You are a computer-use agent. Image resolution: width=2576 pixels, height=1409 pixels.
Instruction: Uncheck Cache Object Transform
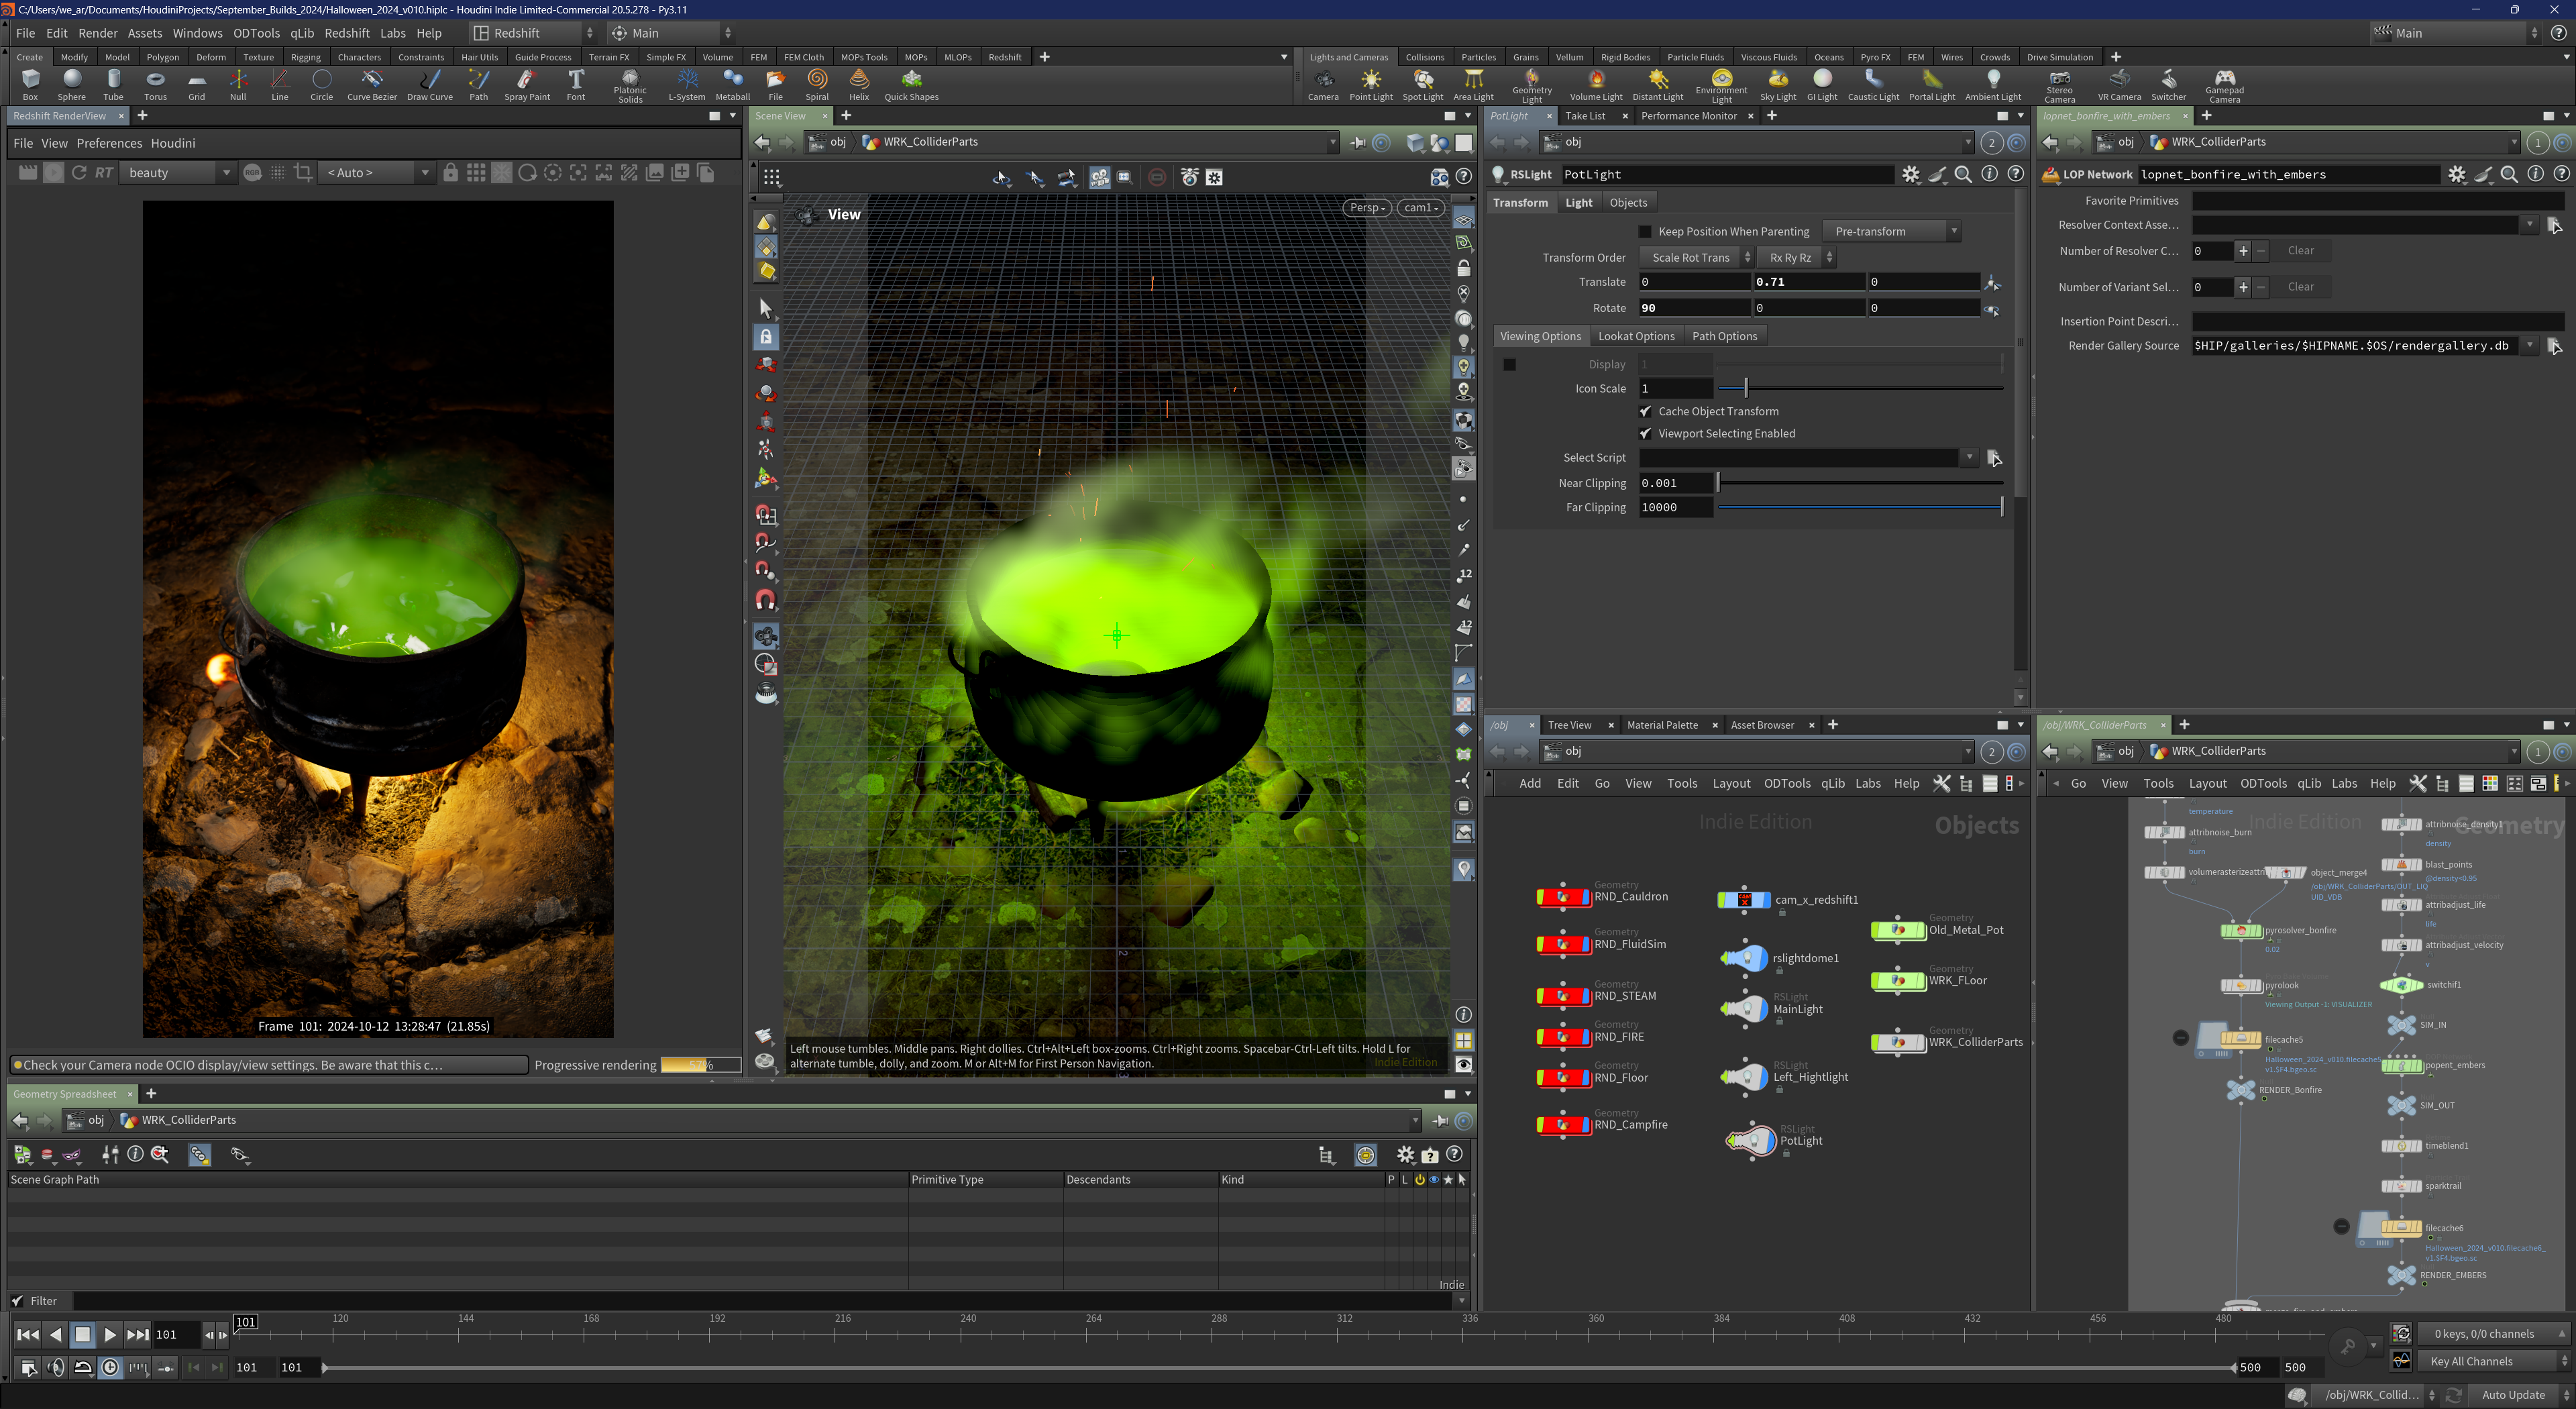pos(1645,411)
